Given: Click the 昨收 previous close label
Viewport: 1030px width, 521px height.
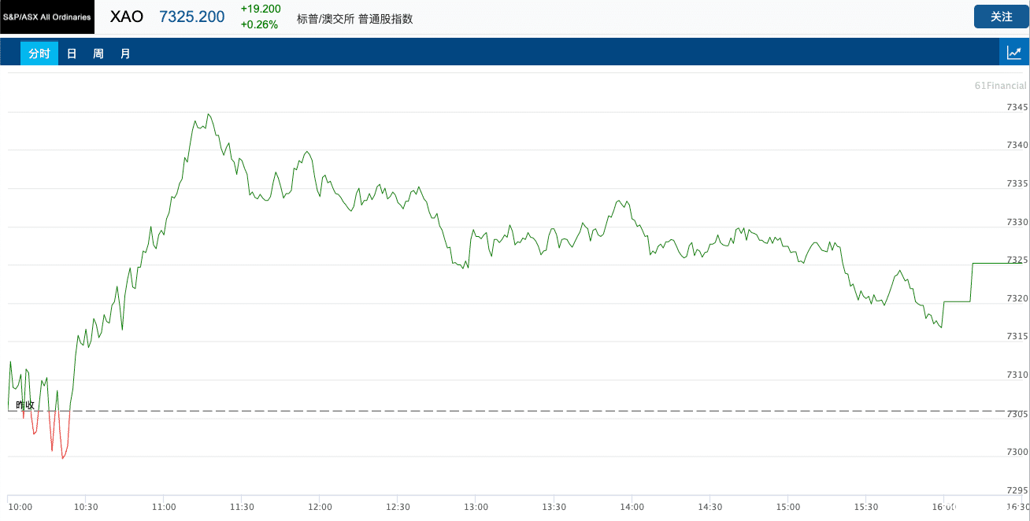Looking at the screenshot, I should [25, 405].
